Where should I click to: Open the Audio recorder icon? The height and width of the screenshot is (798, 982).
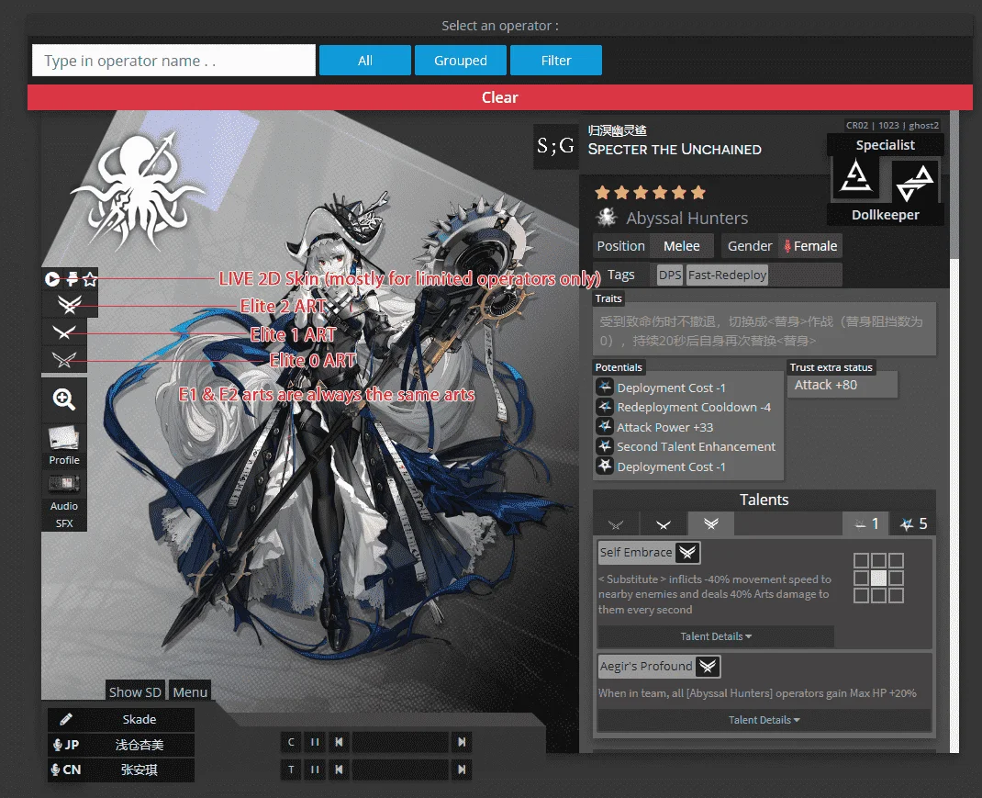click(x=64, y=483)
